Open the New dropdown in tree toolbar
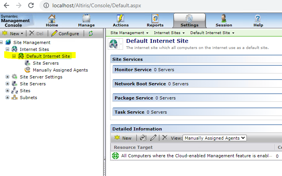Screen dimensions: 282x176 tap(13, 34)
